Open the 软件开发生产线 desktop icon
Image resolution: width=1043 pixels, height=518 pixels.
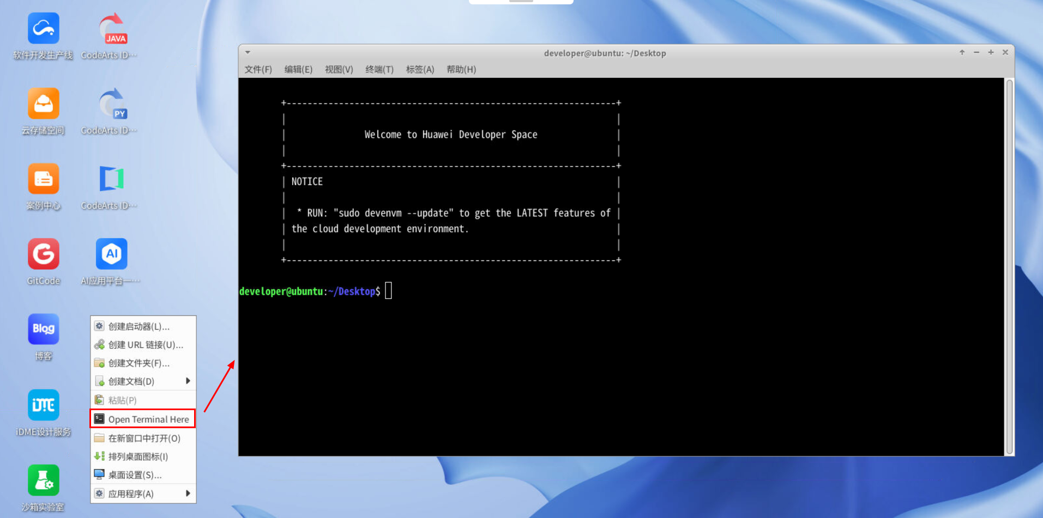[x=43, y=28]
